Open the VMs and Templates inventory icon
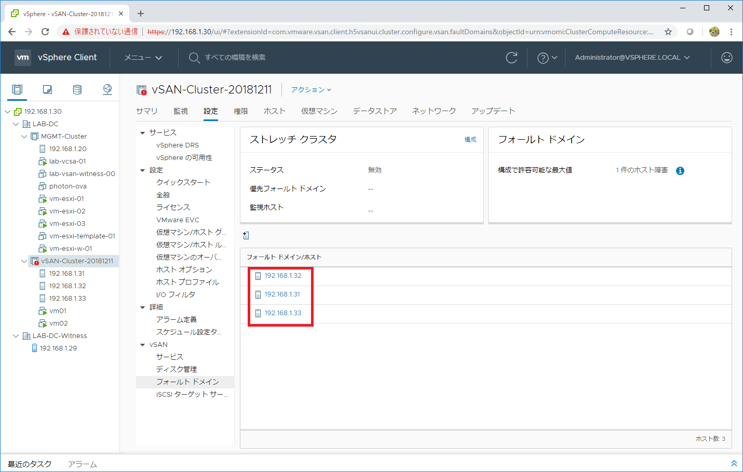Viewport: 743px width, 472px height. pyautogui.click(x=47, y=89)
